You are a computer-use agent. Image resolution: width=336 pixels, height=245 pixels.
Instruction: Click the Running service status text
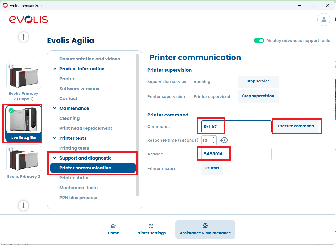click(202, 82)
